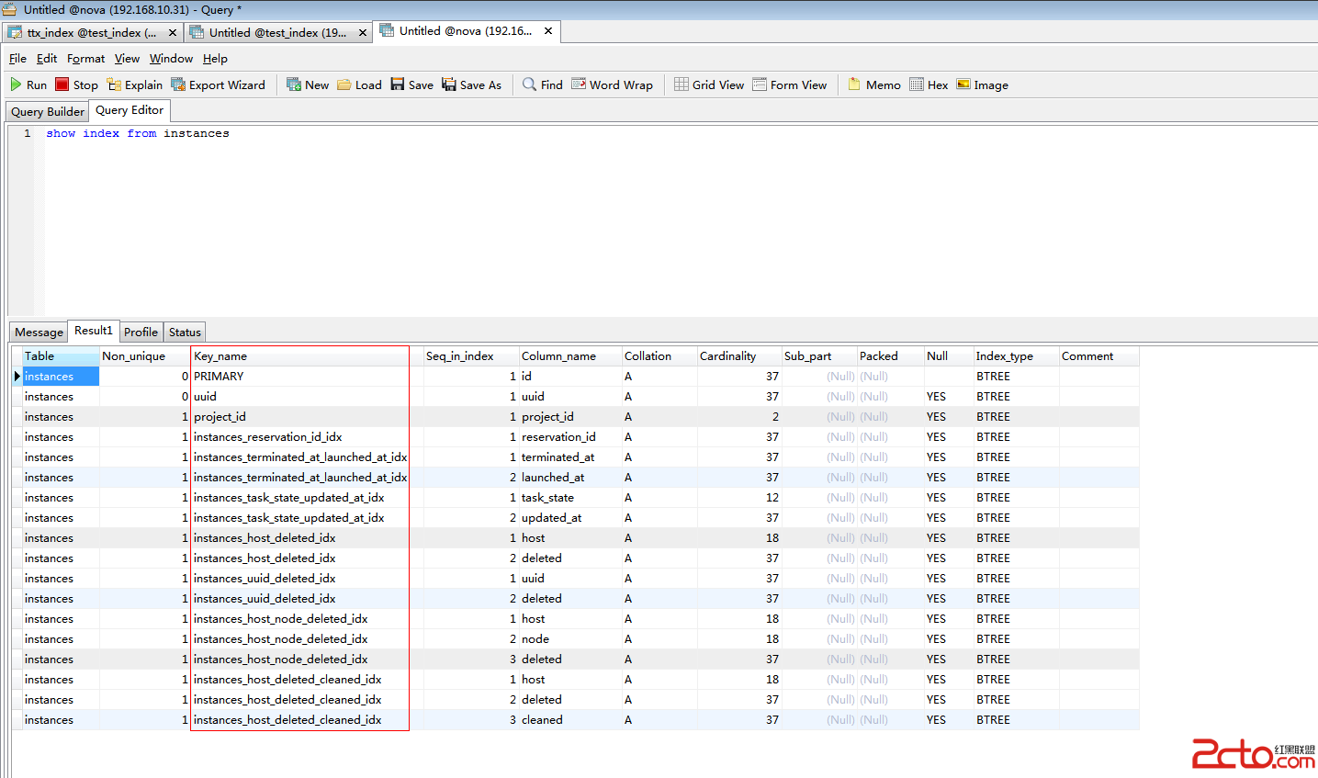Image resolution: width=1318 pixels, height=778 pixels.
Task: Open the Hex viewer
Action: pos(929,85)
